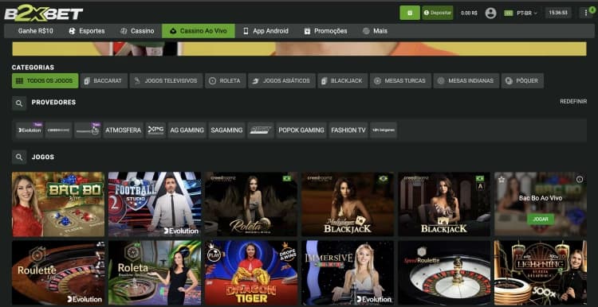Filter by MESAS INDIANAS category
The image size is (598, 307).
pos(466,80)
